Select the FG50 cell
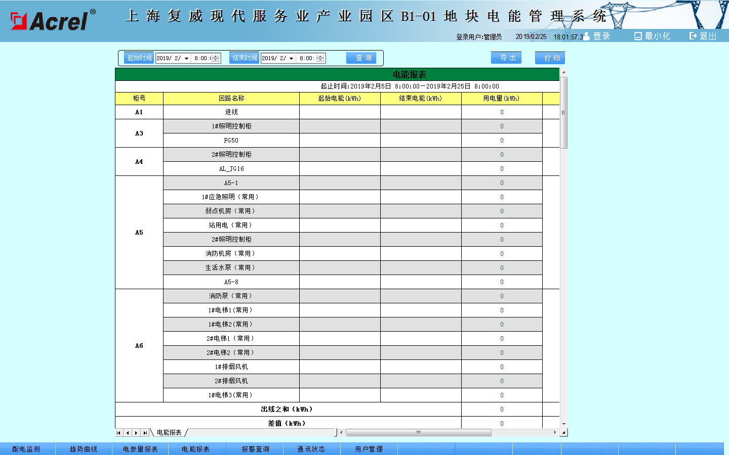 231,141
